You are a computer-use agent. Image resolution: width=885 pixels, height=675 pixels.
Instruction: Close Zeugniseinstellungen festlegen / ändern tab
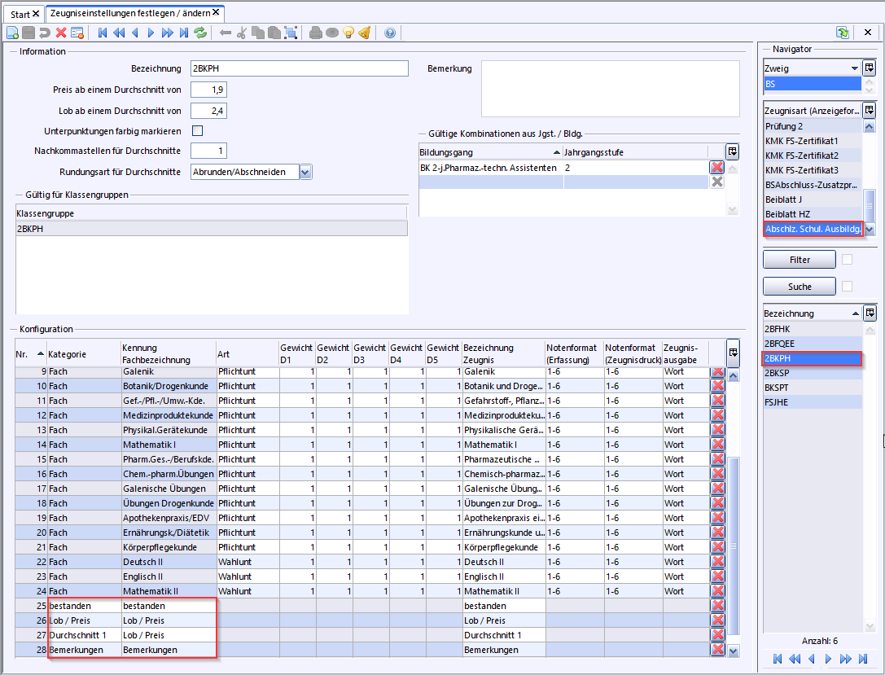click(x=216, y=12)
